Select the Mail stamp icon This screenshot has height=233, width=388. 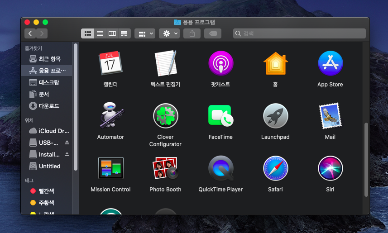tap(331, 116)
